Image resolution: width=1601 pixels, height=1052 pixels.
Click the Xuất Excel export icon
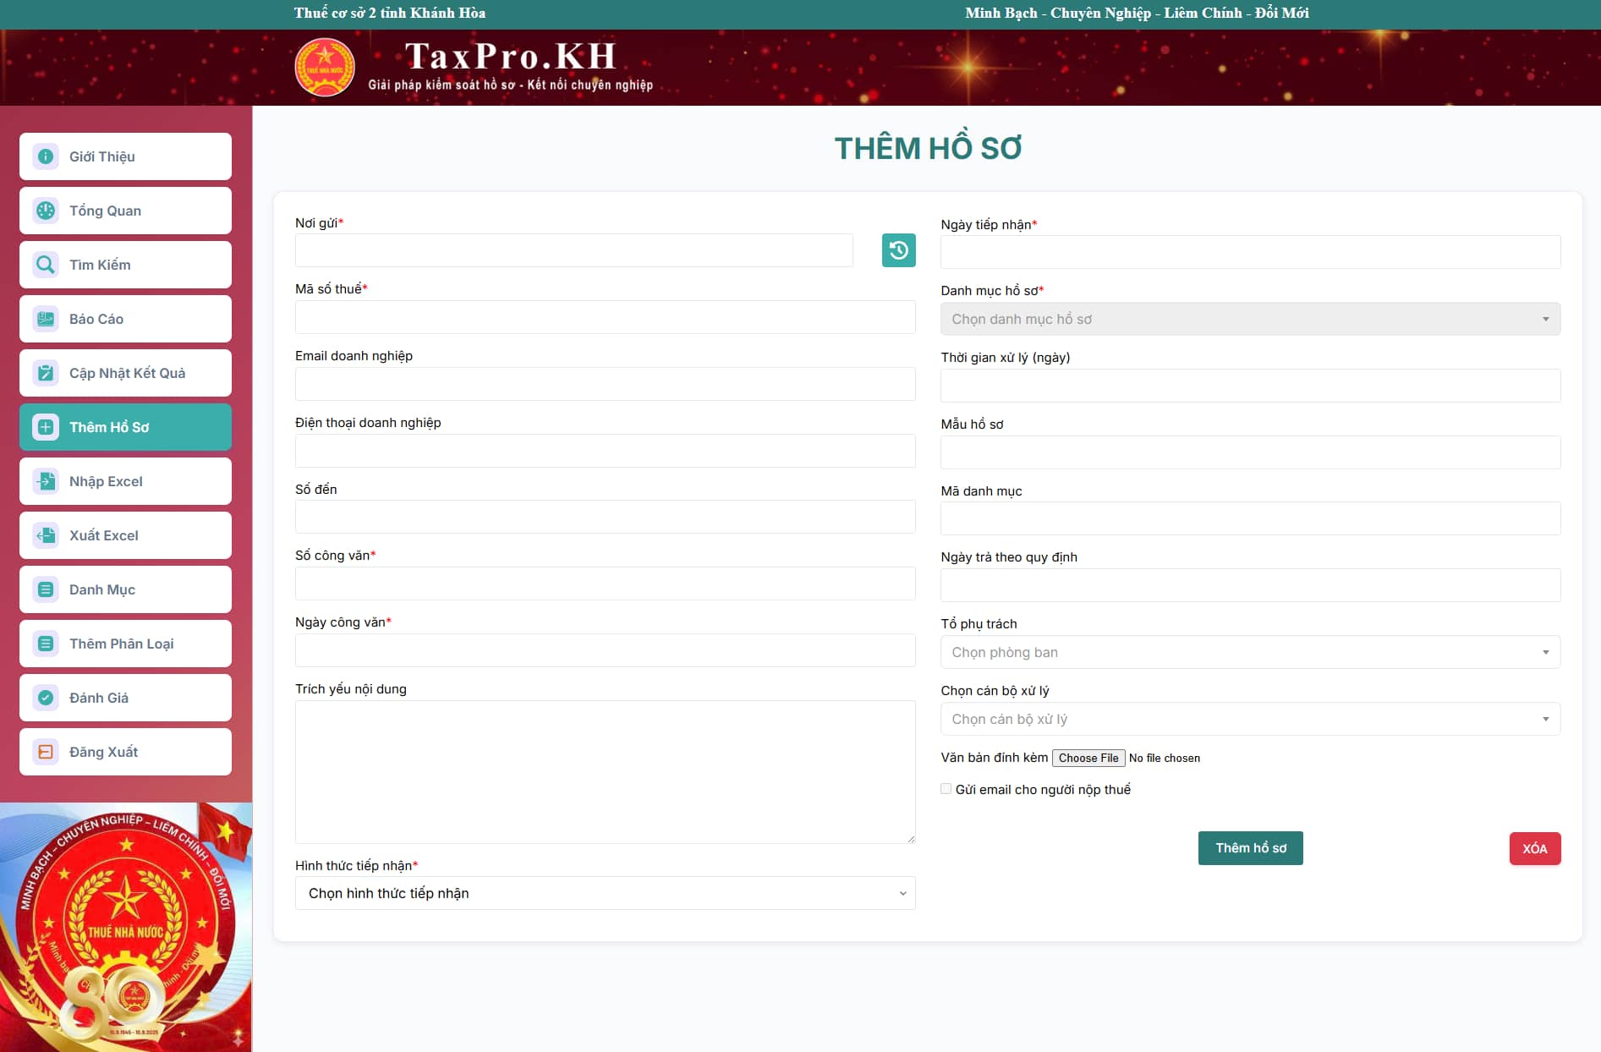coord(46,535)
